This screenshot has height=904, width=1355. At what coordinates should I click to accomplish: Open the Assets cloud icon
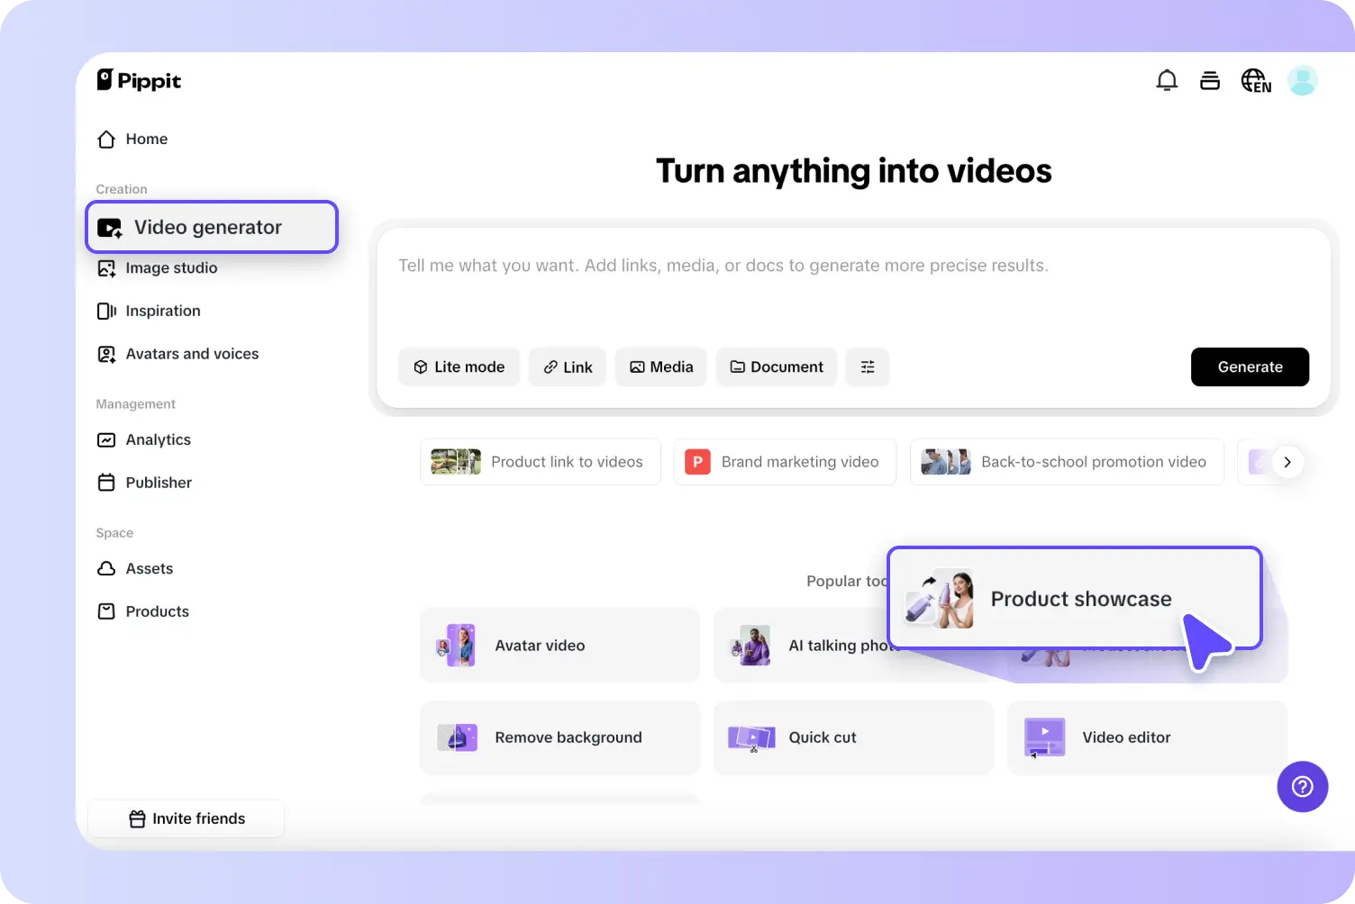tap(106, 568)
